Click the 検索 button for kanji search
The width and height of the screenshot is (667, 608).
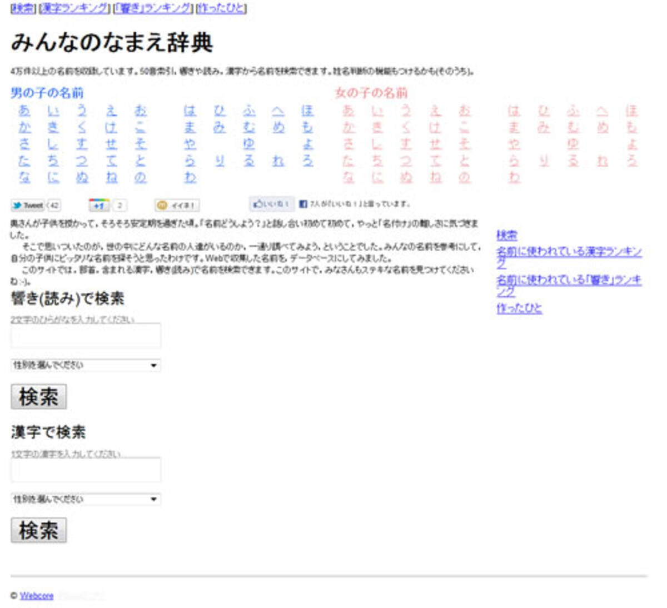click(39, 530)
